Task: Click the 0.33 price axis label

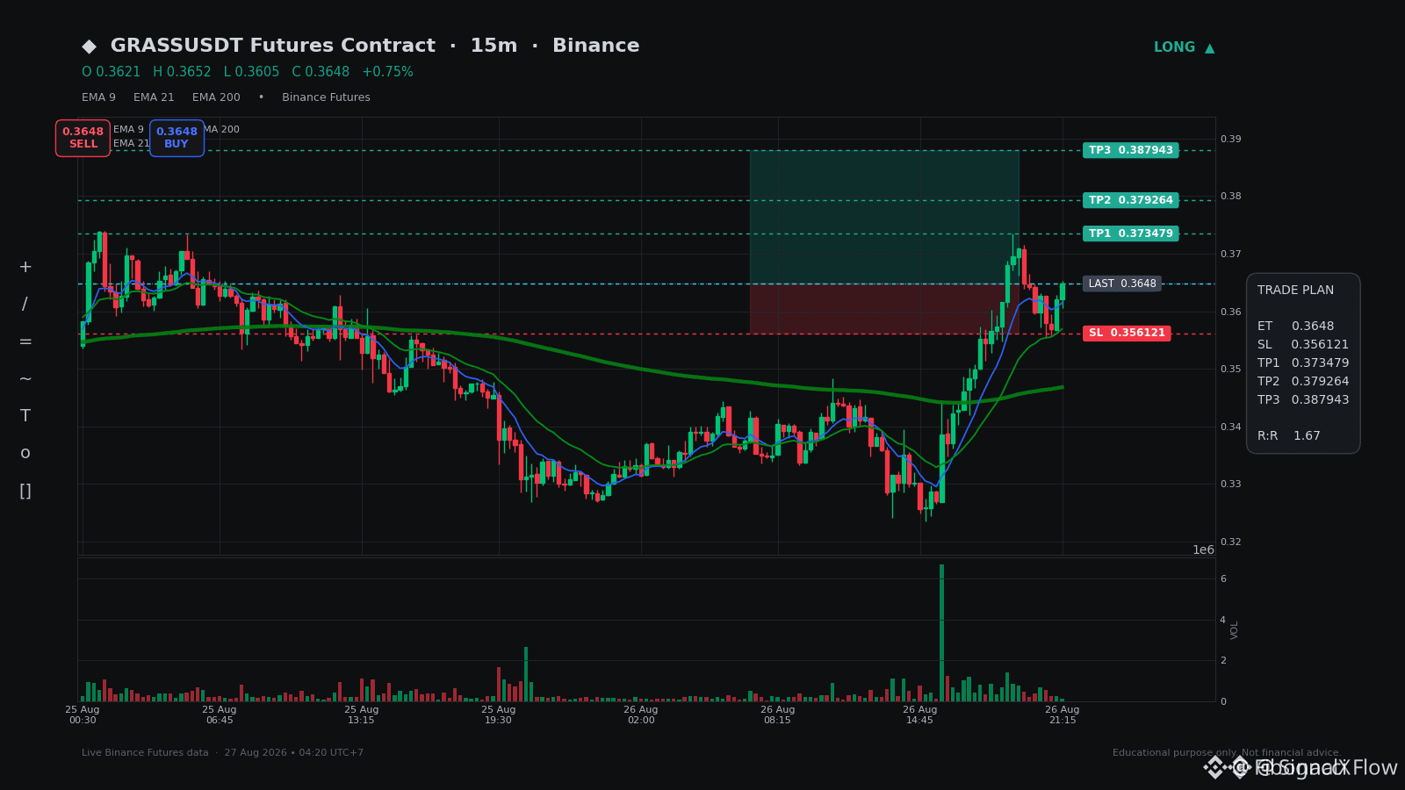Action: tap(1230, 485)
